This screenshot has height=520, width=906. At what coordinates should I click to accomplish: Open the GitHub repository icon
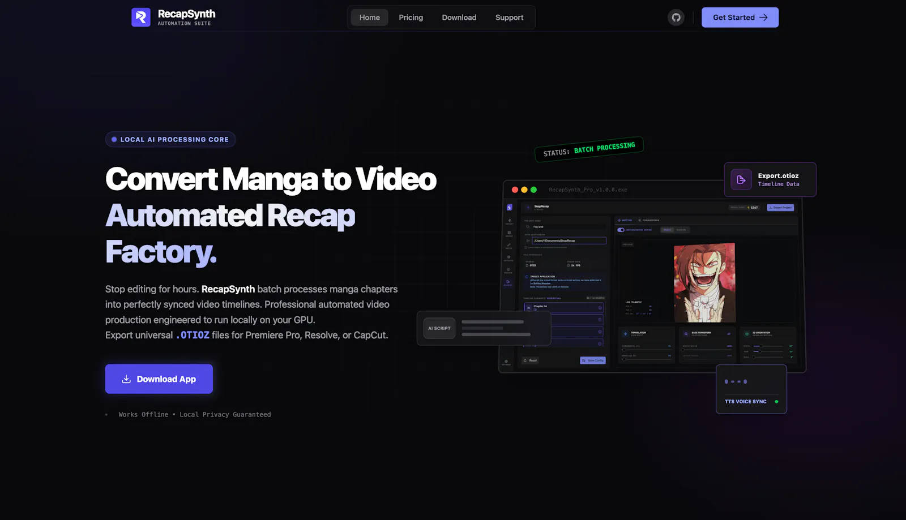[x=676, y=18]
